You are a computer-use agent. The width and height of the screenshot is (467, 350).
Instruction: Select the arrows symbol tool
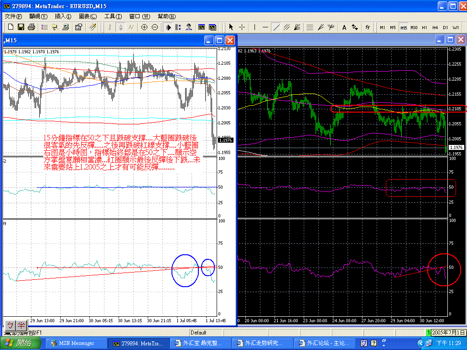355,27
